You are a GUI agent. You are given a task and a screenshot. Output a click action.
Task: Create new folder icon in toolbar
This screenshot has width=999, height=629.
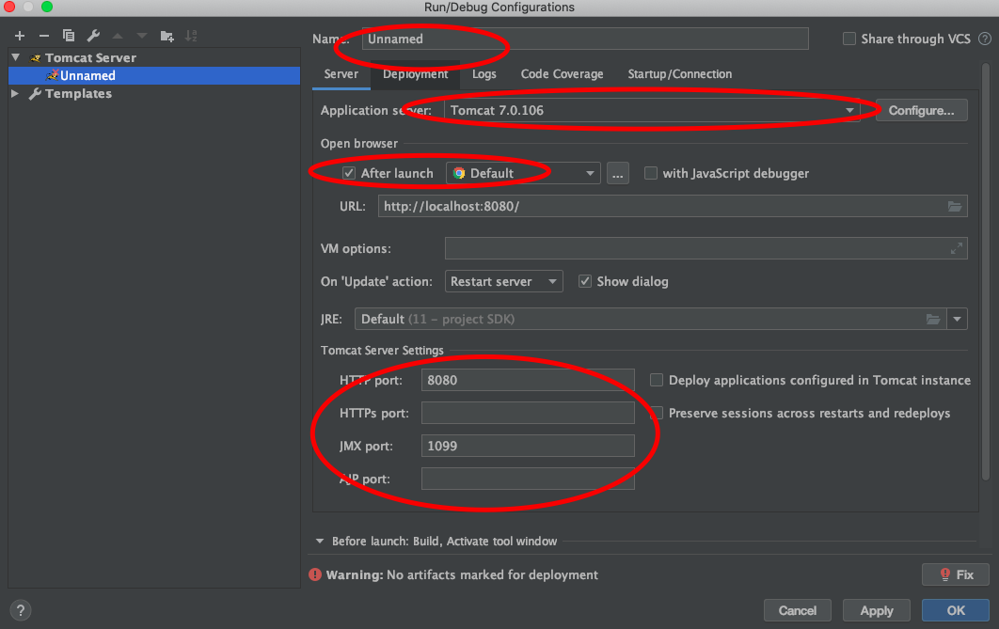pyautogui.click(x=166, y=37)
